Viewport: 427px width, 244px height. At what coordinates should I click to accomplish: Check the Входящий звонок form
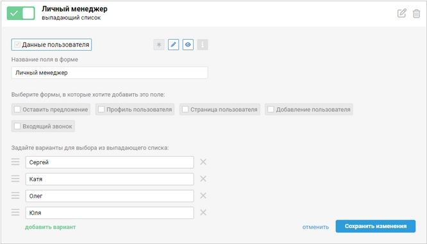(x=43, y=126)
